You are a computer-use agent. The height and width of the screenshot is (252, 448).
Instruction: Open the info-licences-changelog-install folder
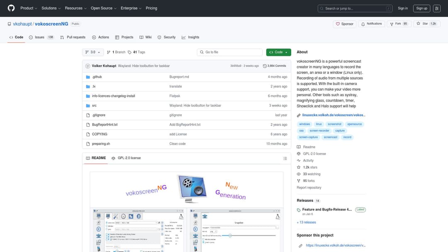pyautogui.click(x=113, y=96)
